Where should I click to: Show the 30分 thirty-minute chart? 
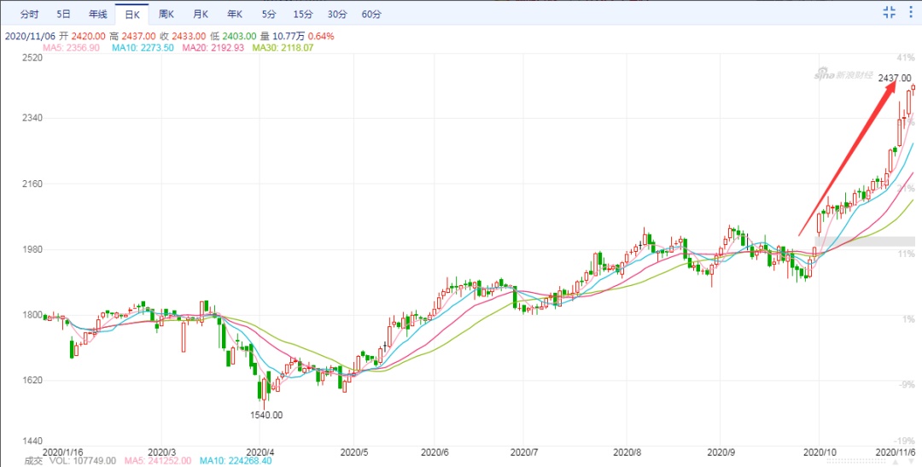coord(337,15)
